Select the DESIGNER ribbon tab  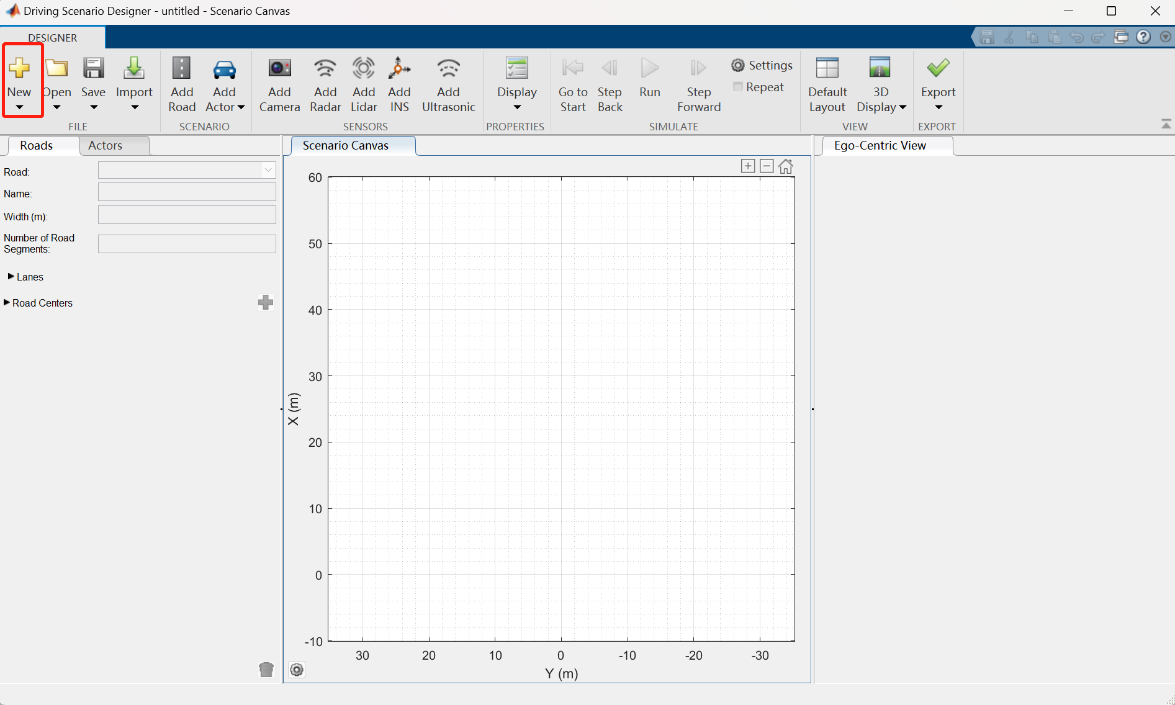[53, 38]
